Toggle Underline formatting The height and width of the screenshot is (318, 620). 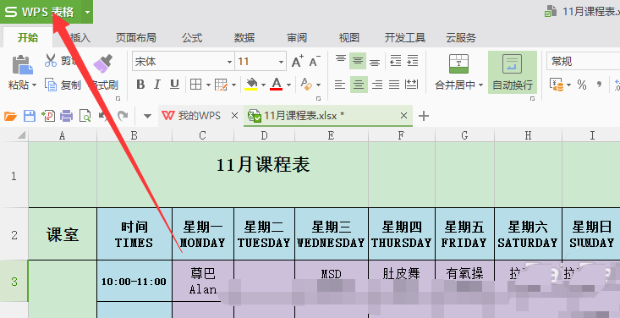click(174, 85)
